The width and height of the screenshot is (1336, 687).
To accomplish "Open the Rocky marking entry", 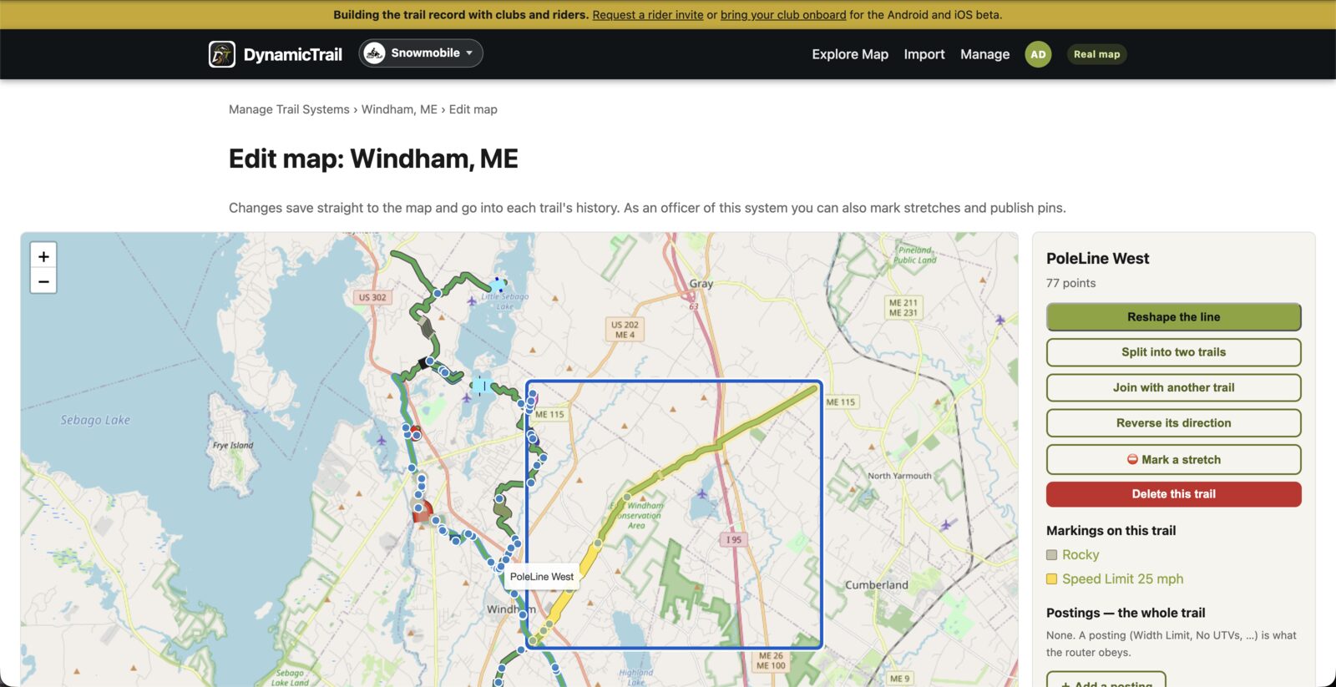I will [1080, 555].
